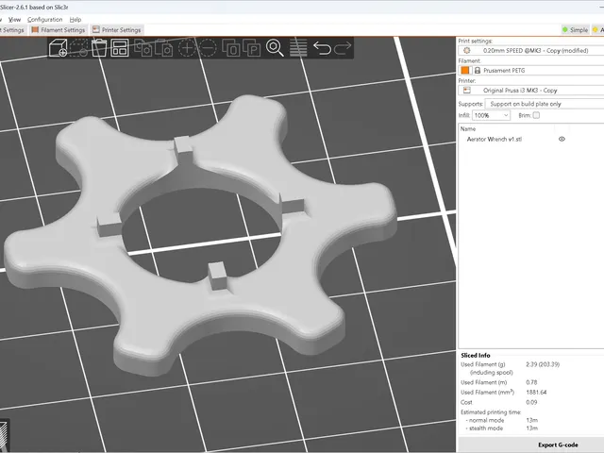
Task: Click the Printer Settings tab icon
Action: click(96, 29)
